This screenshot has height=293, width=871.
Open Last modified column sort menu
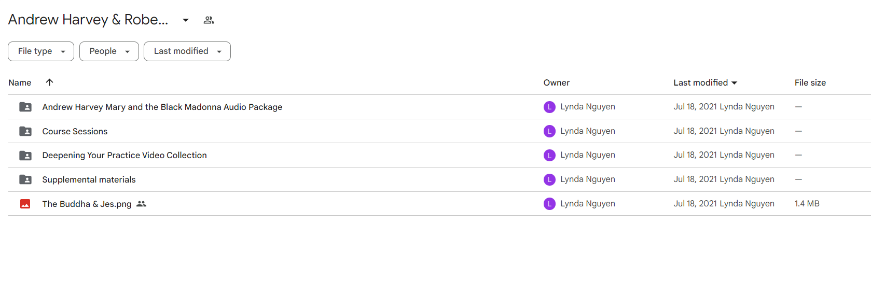pos(705,83)
